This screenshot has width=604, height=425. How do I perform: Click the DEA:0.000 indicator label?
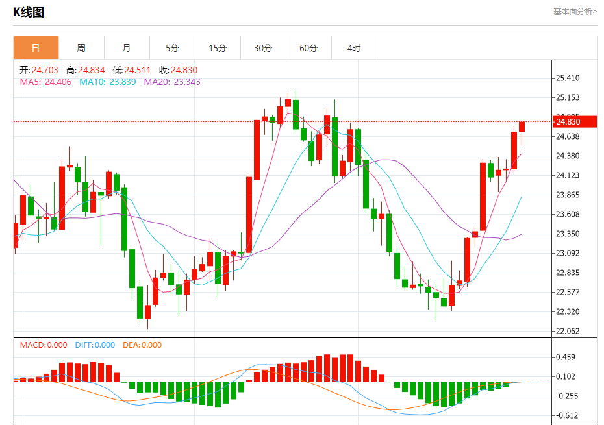[x=142, y=345]
